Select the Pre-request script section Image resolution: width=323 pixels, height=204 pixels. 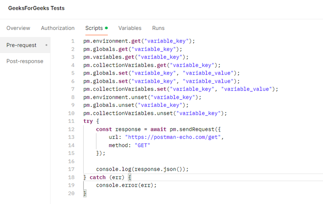click(x=25, y=45)
